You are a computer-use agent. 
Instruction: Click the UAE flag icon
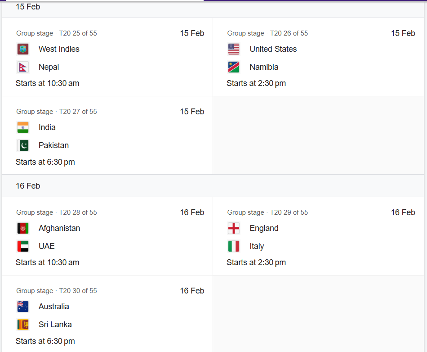tap(23, 246)
